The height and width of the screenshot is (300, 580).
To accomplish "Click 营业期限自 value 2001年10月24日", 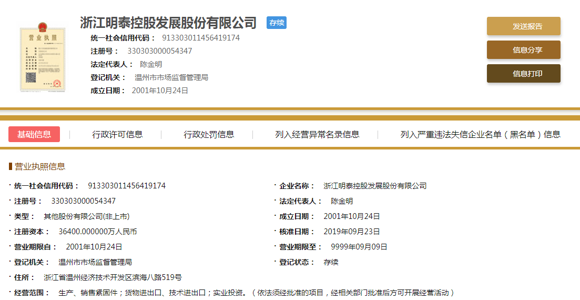I will (94, 247).
